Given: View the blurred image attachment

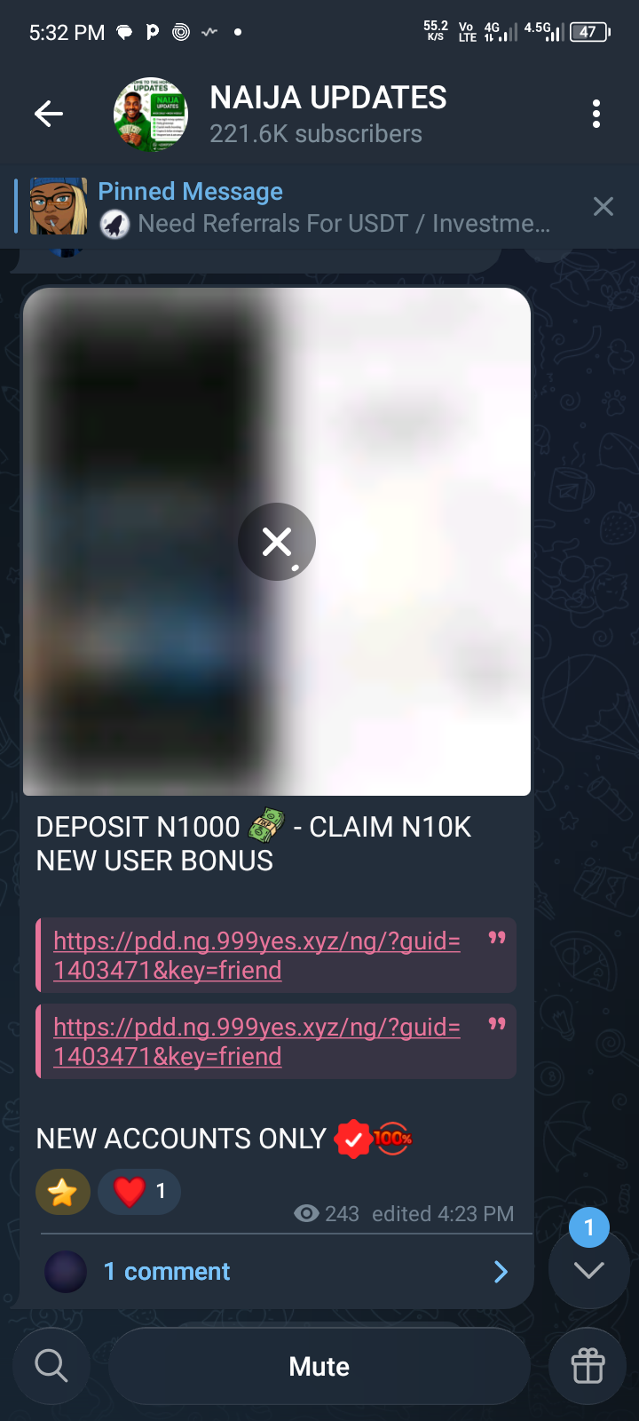Looking at the screenshot, I should [x=277, y=541].
